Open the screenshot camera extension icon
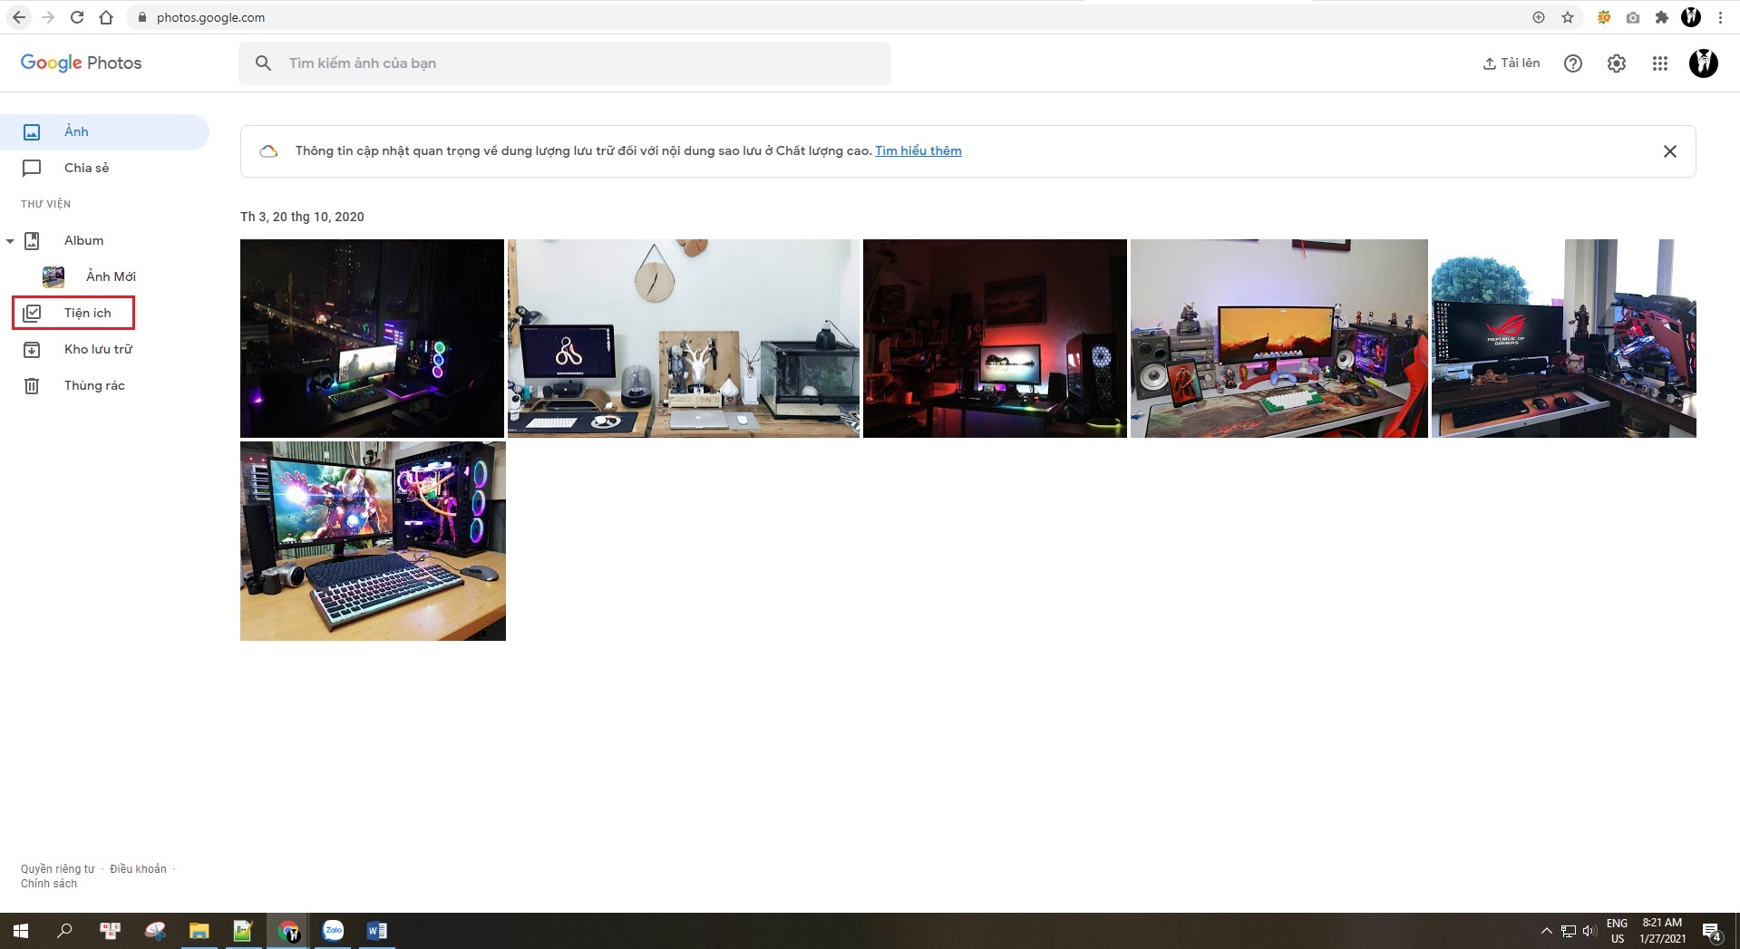 pos(1634,17)
